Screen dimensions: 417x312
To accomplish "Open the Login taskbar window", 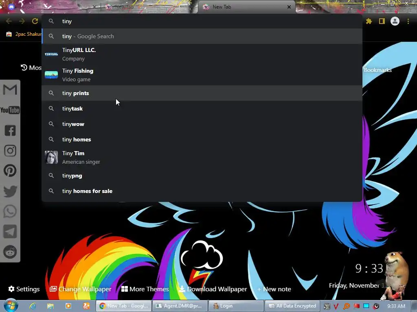I will 237,306.
